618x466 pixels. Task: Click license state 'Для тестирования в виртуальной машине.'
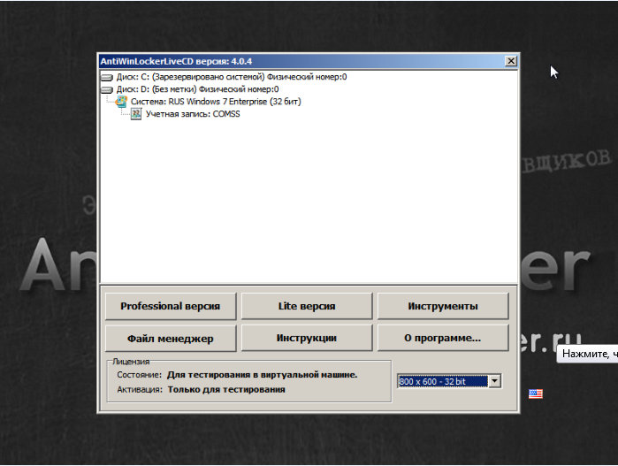point(262,375)
